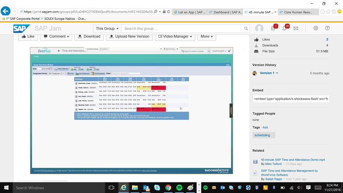This screenshot has height=193, width=343.
Task: Open Spotify from the taskbar
Action: (179, 188)
